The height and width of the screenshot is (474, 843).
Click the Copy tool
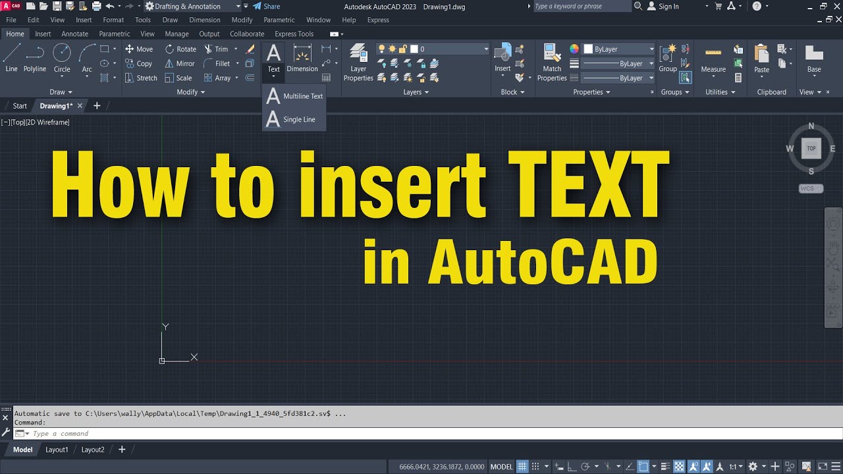139,63
